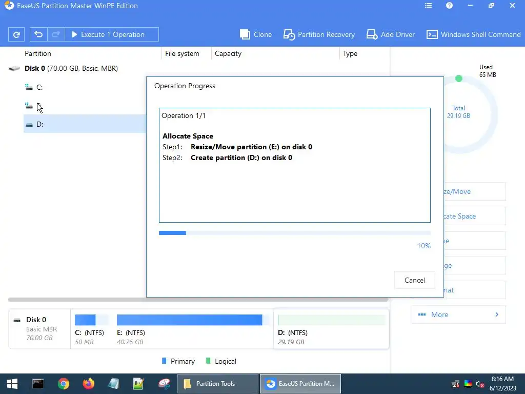The image size is (525, 394).
Task: Open the help question mark icon
Action: click(449, 6)
